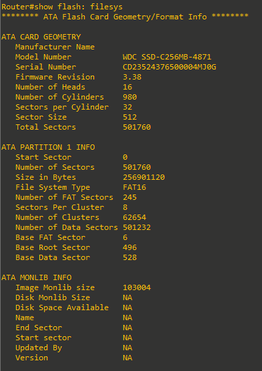Click the 'Start Sector' label under partition info
This screenshot has width=262, height=371.
[x=43, y=157]
